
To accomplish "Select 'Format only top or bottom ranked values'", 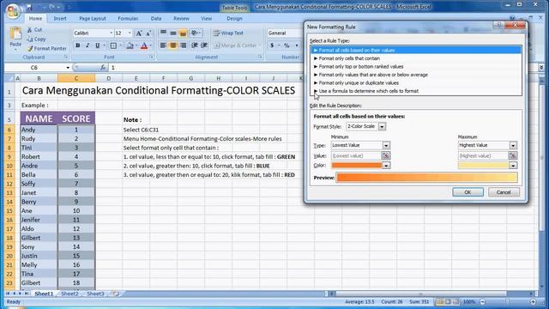I will tap(416, 67).
